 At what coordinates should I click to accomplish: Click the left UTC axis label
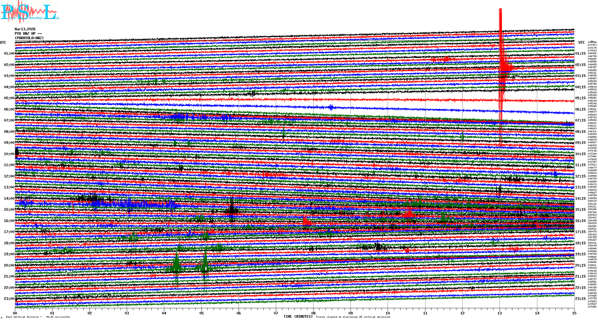click(x=3, y=43)
